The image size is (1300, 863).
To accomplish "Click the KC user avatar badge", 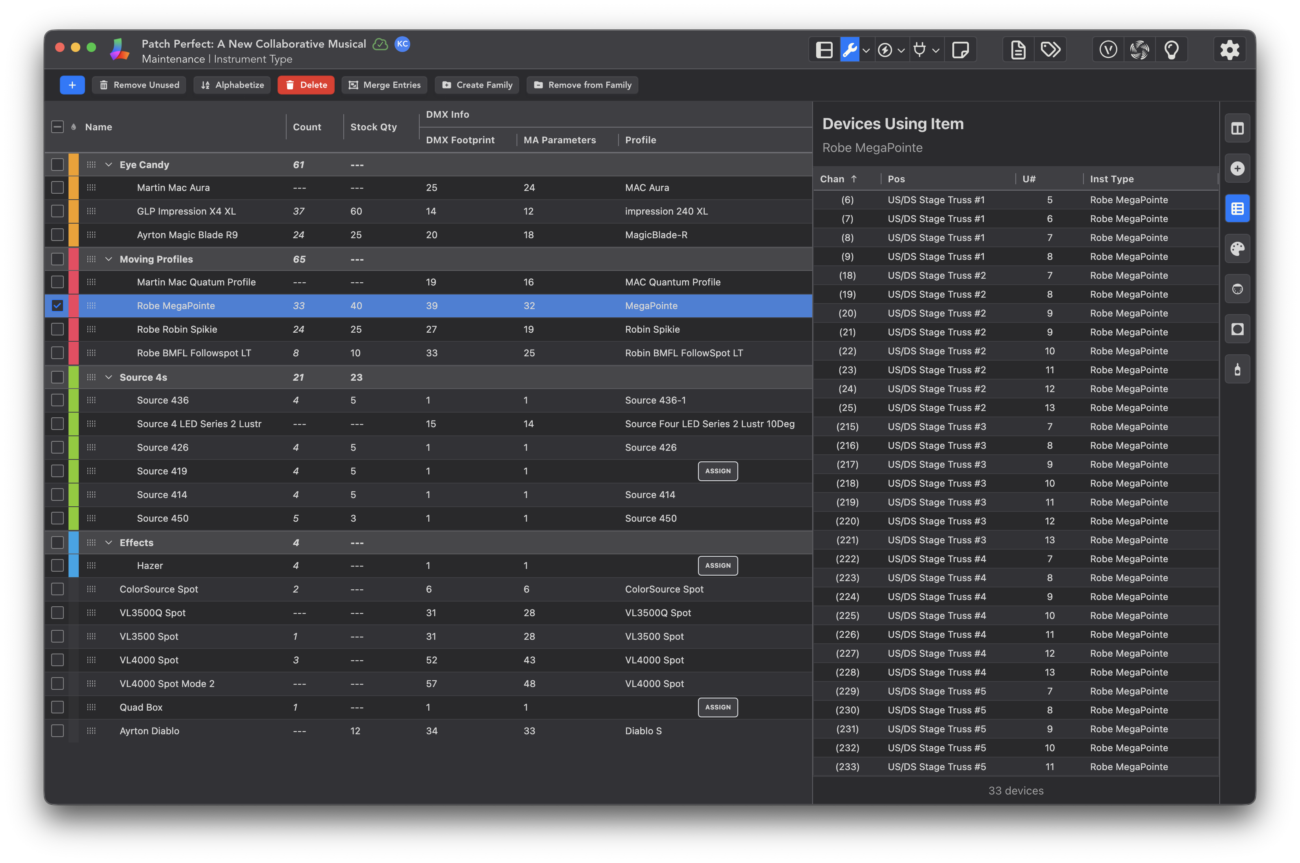I will 402,44.
